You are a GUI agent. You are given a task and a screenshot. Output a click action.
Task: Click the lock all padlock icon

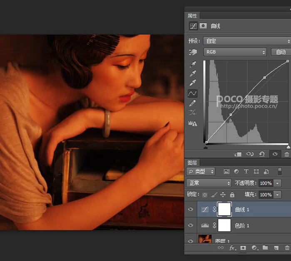(232, 195)
